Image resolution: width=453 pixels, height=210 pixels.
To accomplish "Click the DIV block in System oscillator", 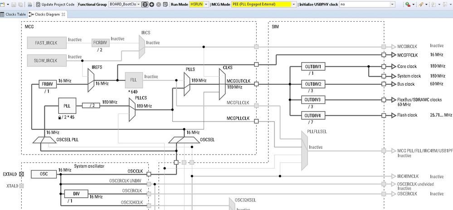I will (76, 194).
